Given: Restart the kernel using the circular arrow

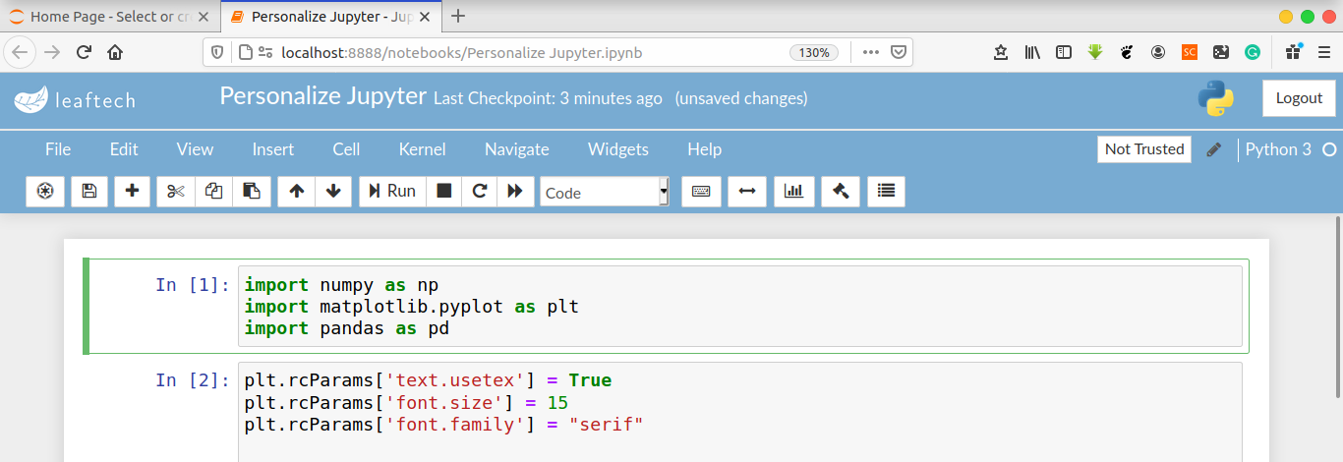Looking at the screenshot, I should (480, 192).
